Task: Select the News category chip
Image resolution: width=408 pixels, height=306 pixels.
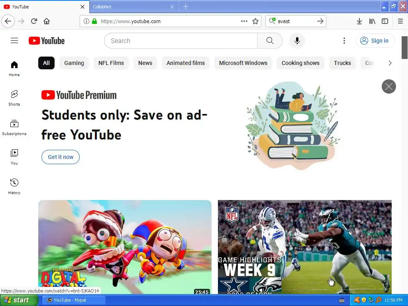Action: [x=145, y=63]
